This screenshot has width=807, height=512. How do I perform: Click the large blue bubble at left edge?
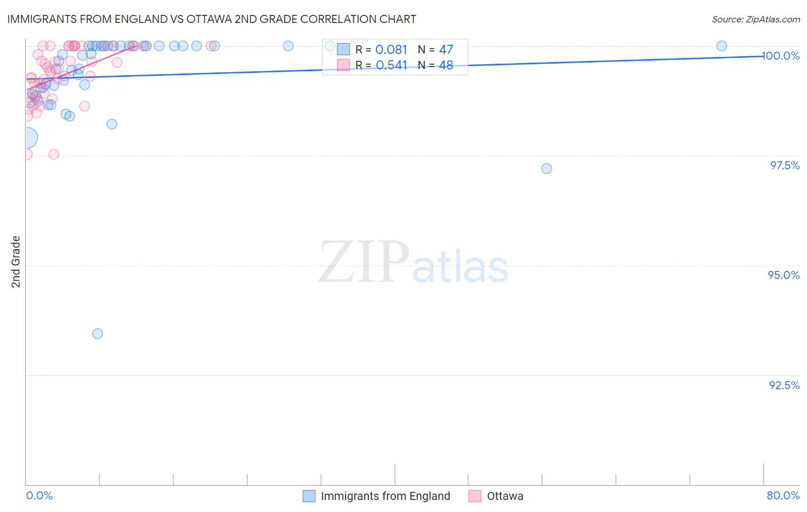[26, 138]
